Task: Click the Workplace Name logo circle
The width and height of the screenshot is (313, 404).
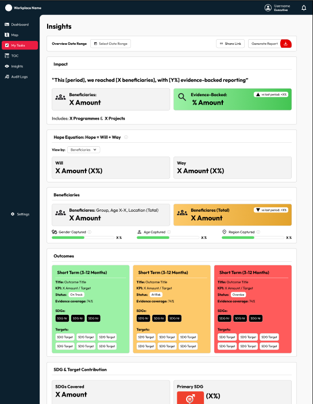Action: point(9,8)
